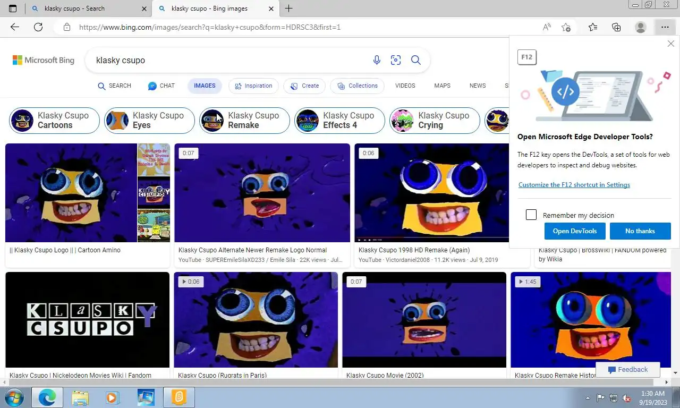Image resolution: width=680 pixels, height=408 pixels.
Task: Open the Collections pill button
Action: tap(357, 86)
